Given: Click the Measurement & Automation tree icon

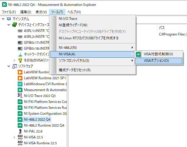Looking at the screenshot, I should pyautogui.click(x=20, y=90).
